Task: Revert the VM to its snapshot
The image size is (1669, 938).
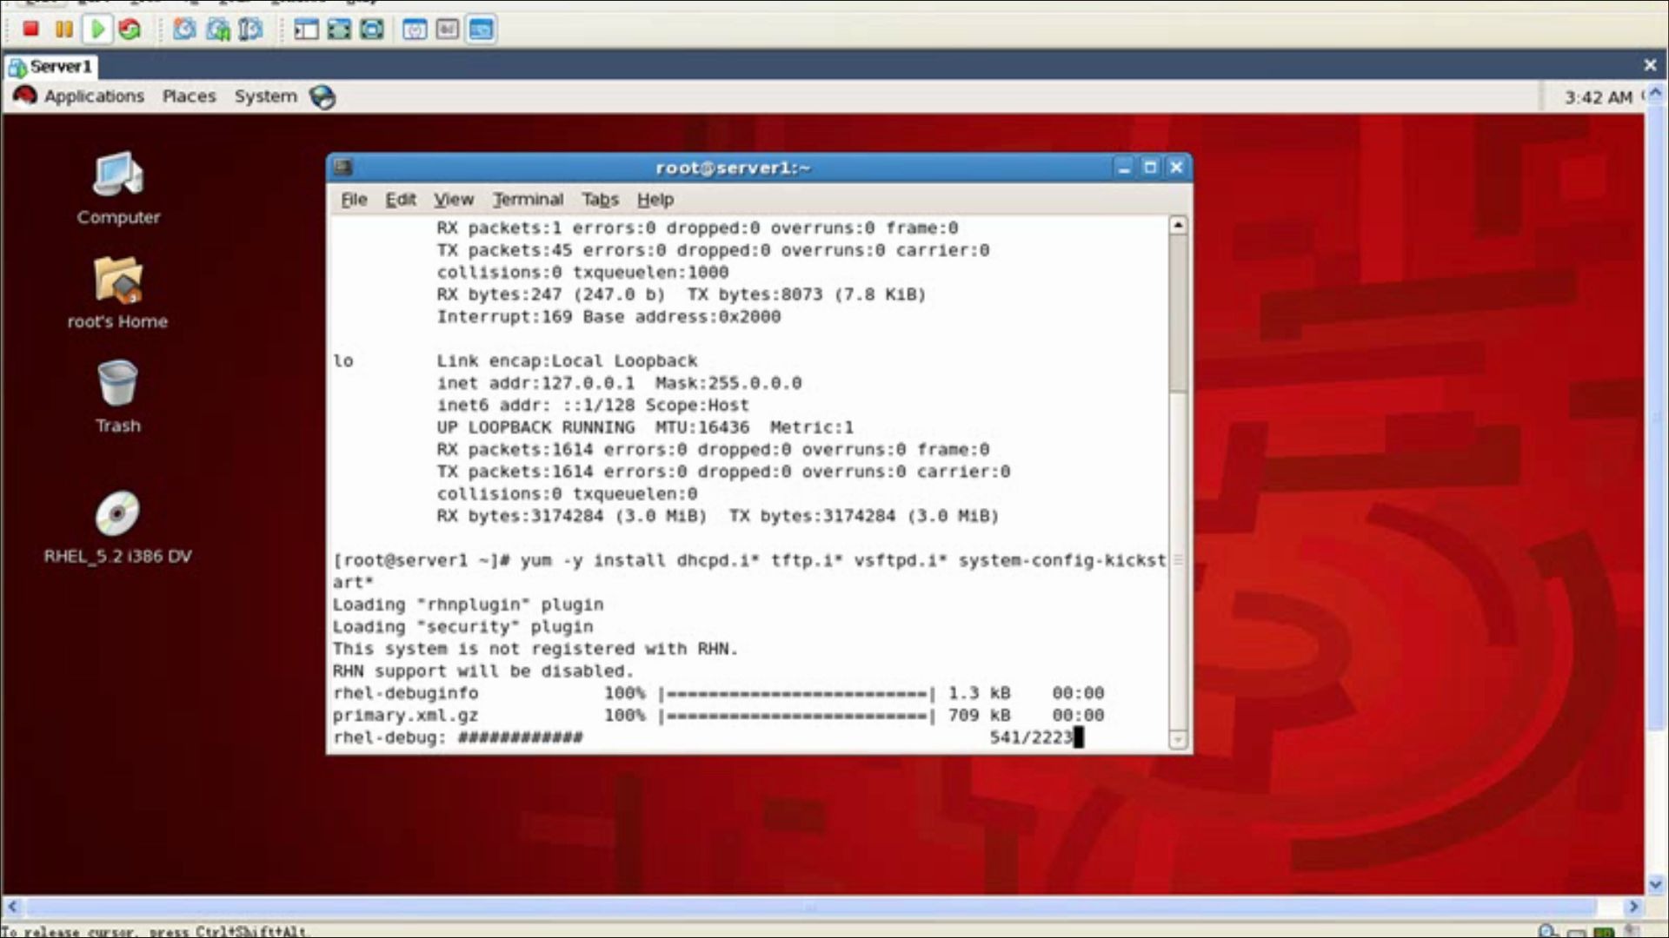Action: [x=216, y=29]
